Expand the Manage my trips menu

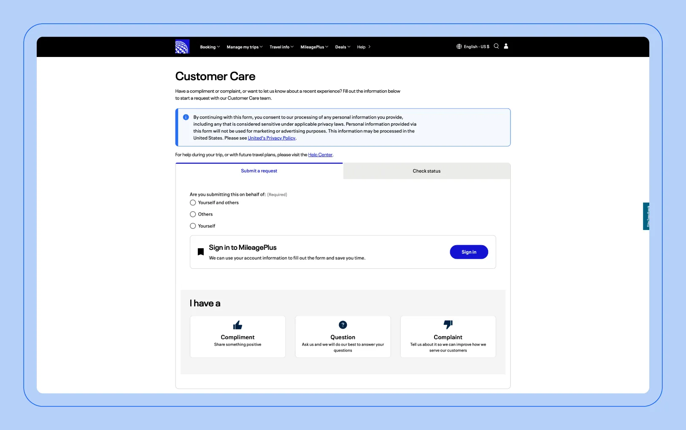pyautogui.click(x=244, y=47)
